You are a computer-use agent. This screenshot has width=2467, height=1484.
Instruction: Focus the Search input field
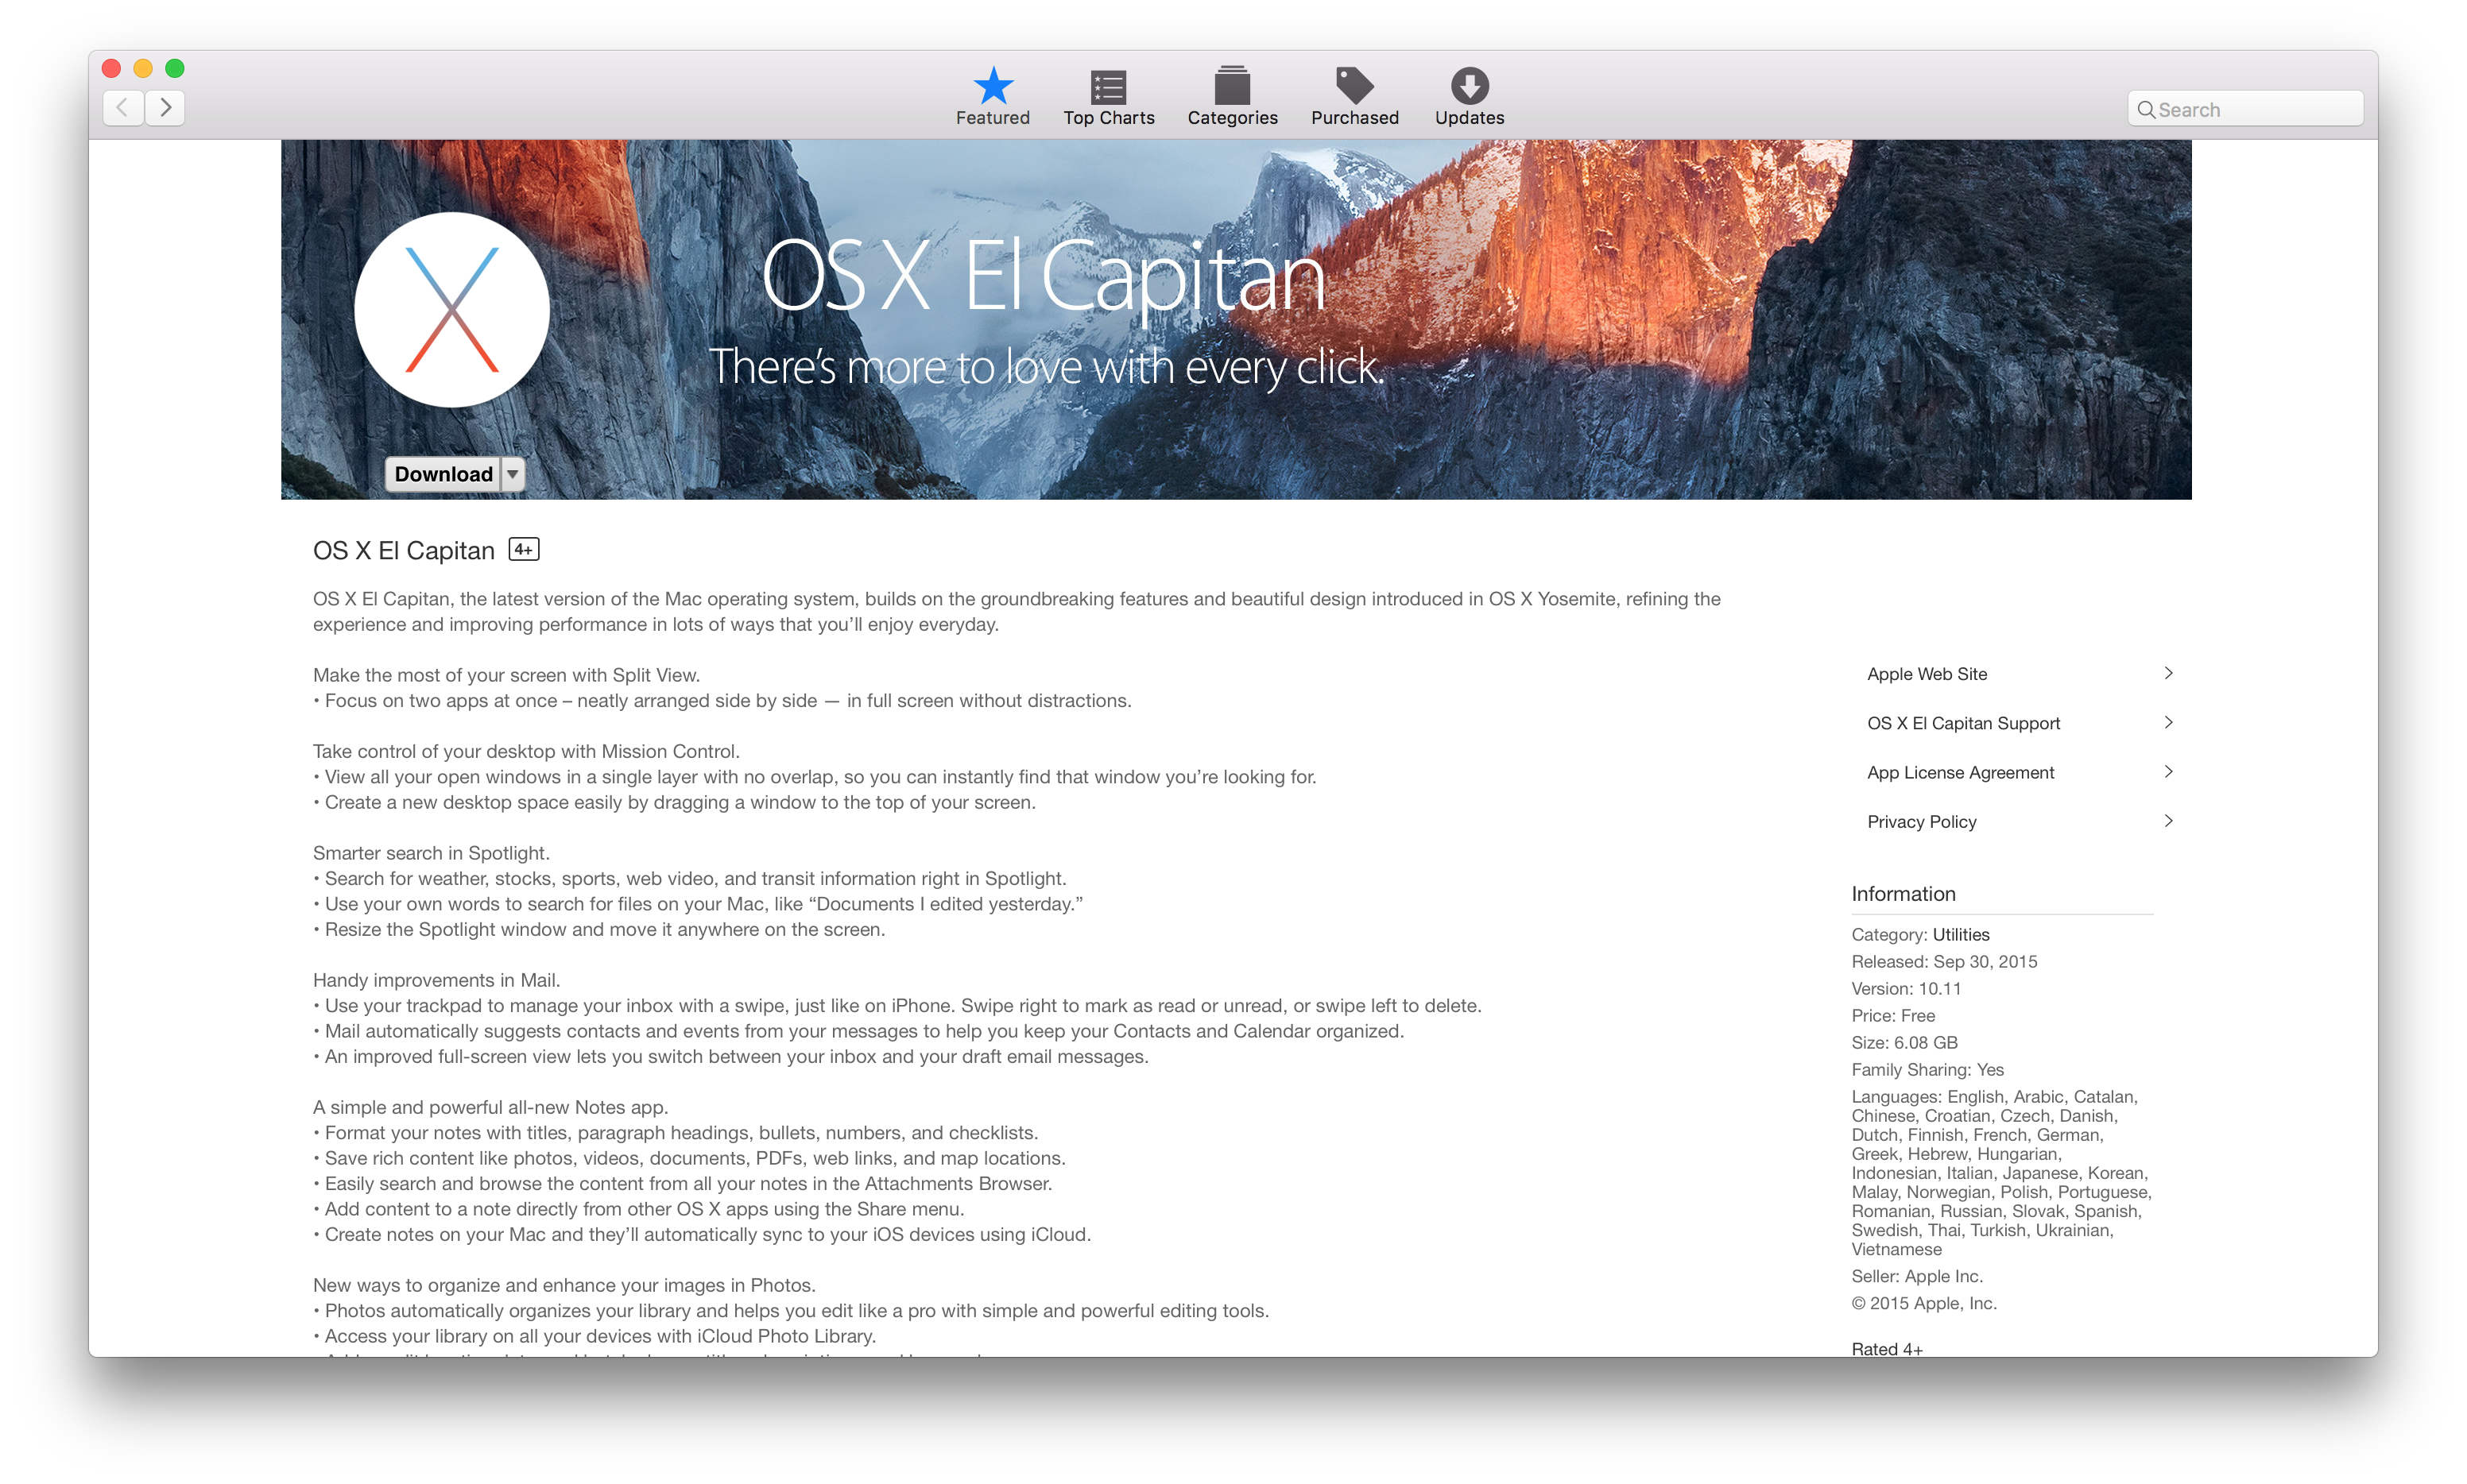click(2245, 110)
